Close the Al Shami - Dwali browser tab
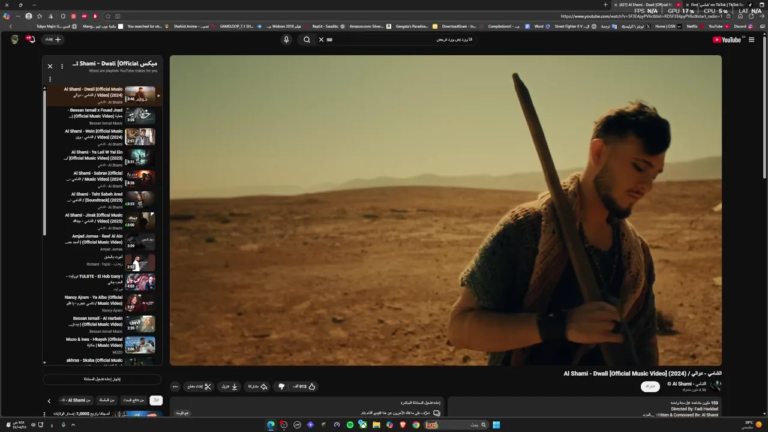768x432 pixels. (616, 5)
